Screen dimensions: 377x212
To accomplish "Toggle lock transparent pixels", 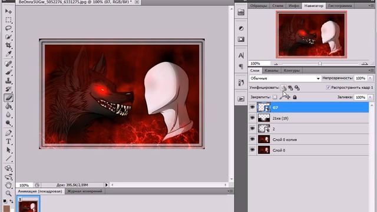I will point(275,97).
